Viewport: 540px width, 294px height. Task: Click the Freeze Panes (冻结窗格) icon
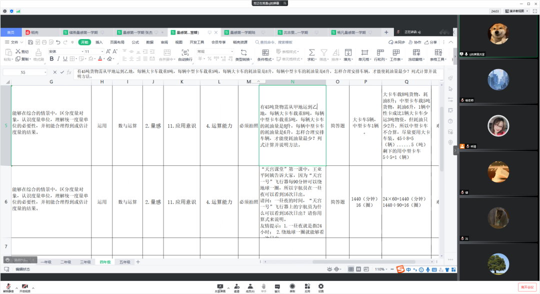coord(416,53)
